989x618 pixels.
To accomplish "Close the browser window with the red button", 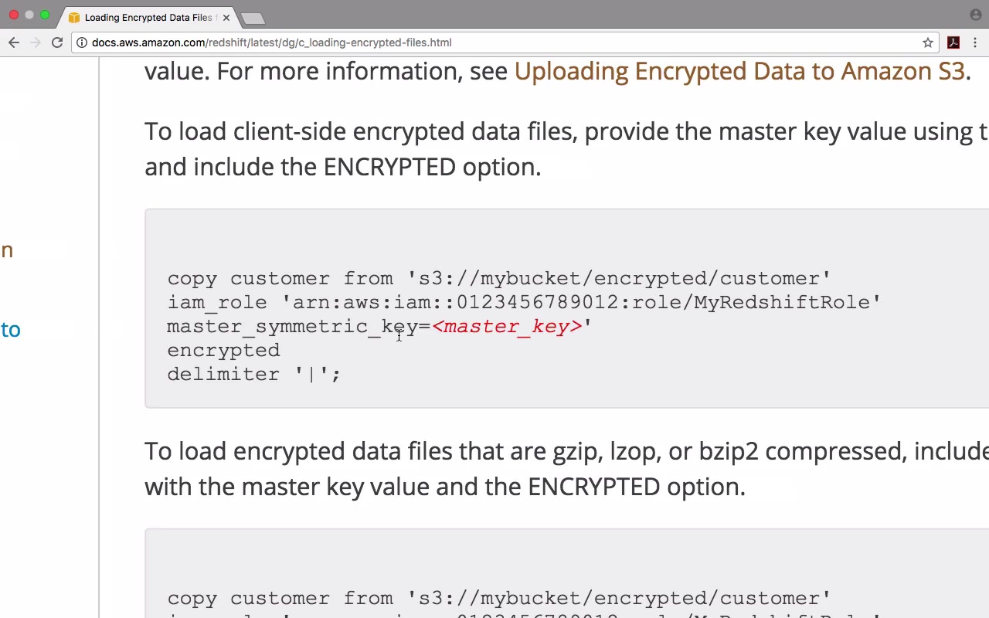I will (x=14, y=15).
